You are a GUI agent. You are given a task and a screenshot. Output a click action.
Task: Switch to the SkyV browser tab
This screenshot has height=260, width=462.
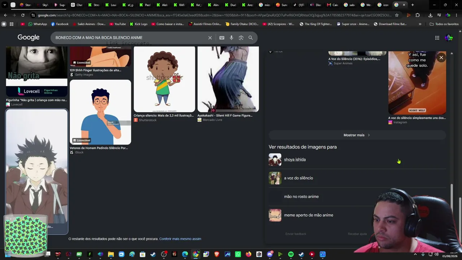42,5
